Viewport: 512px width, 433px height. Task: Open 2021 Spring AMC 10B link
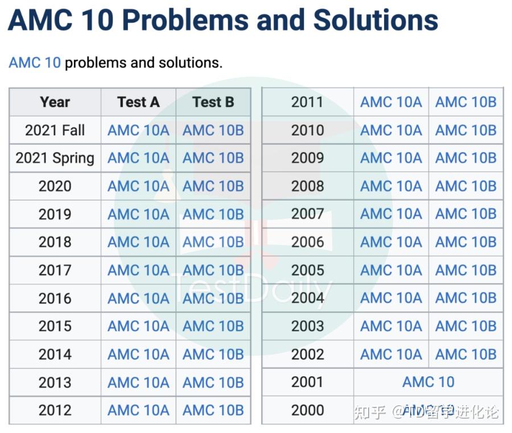point(213,158)
